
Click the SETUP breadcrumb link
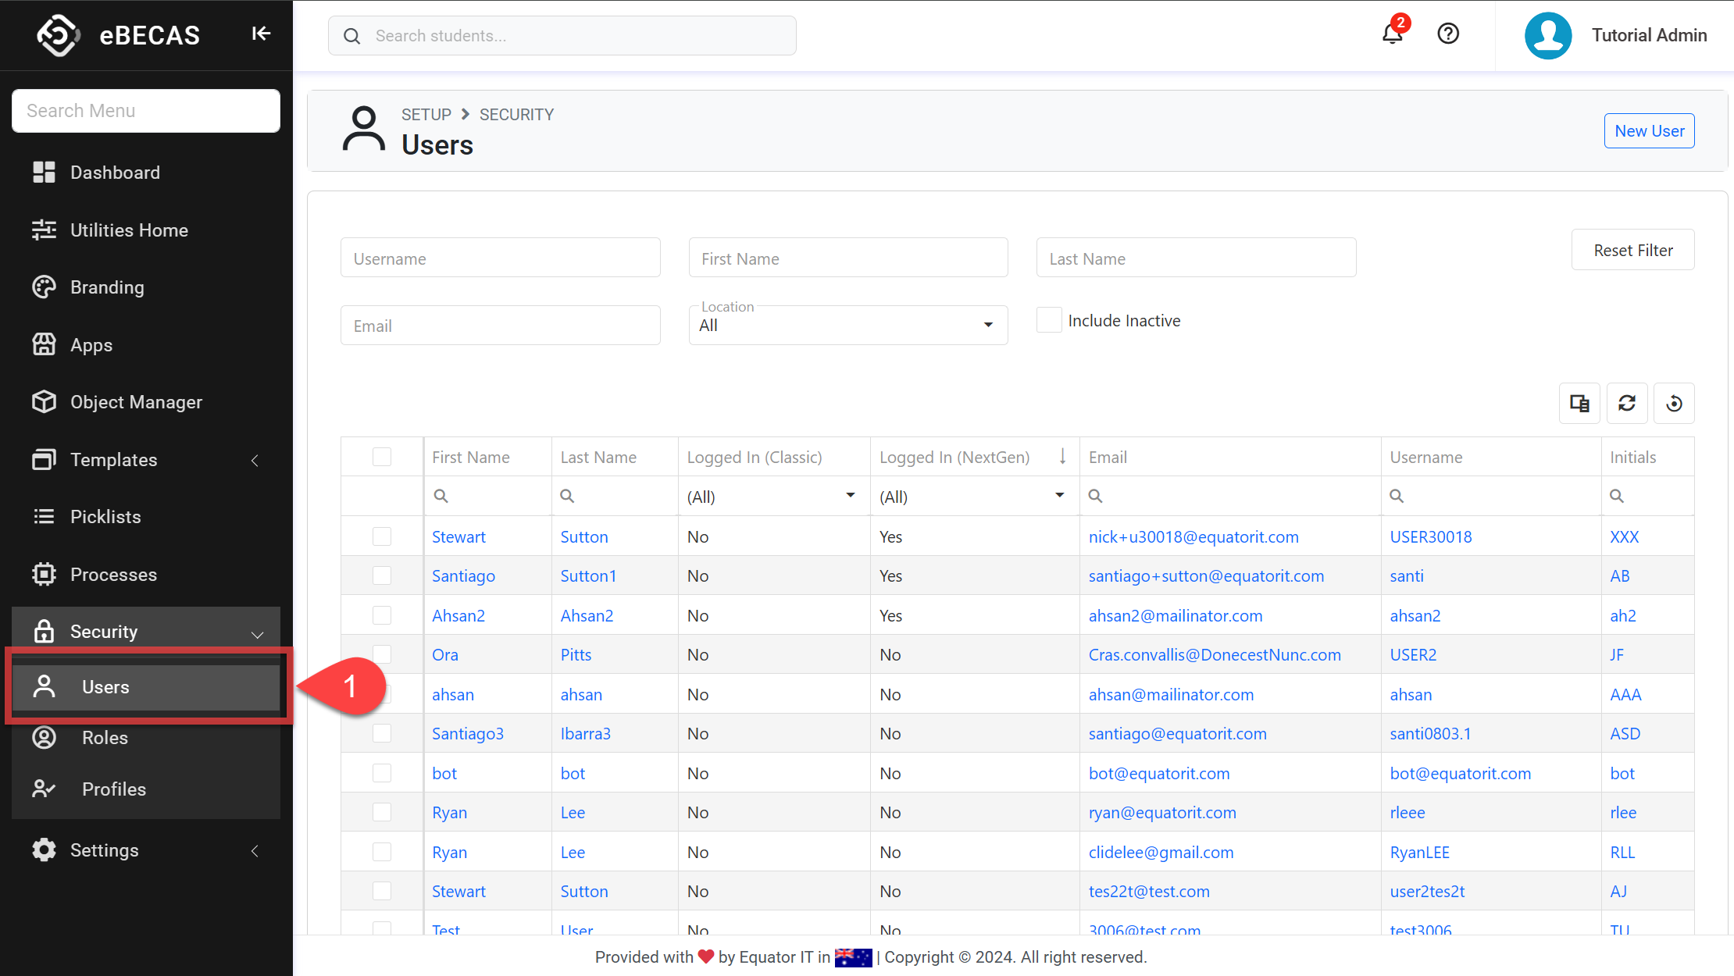coord(426,115)
